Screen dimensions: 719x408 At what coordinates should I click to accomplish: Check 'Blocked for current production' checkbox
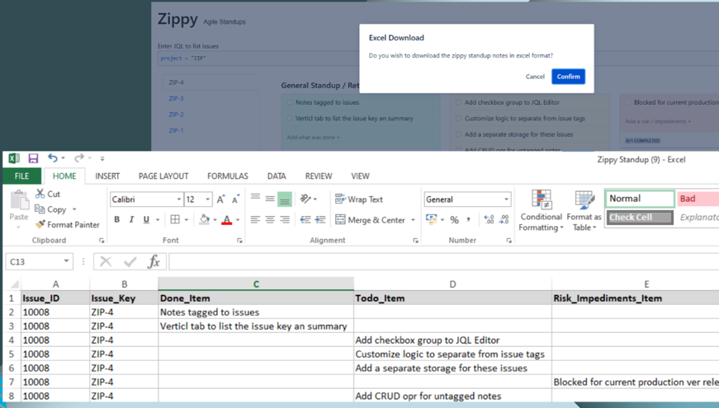(627, 102)
